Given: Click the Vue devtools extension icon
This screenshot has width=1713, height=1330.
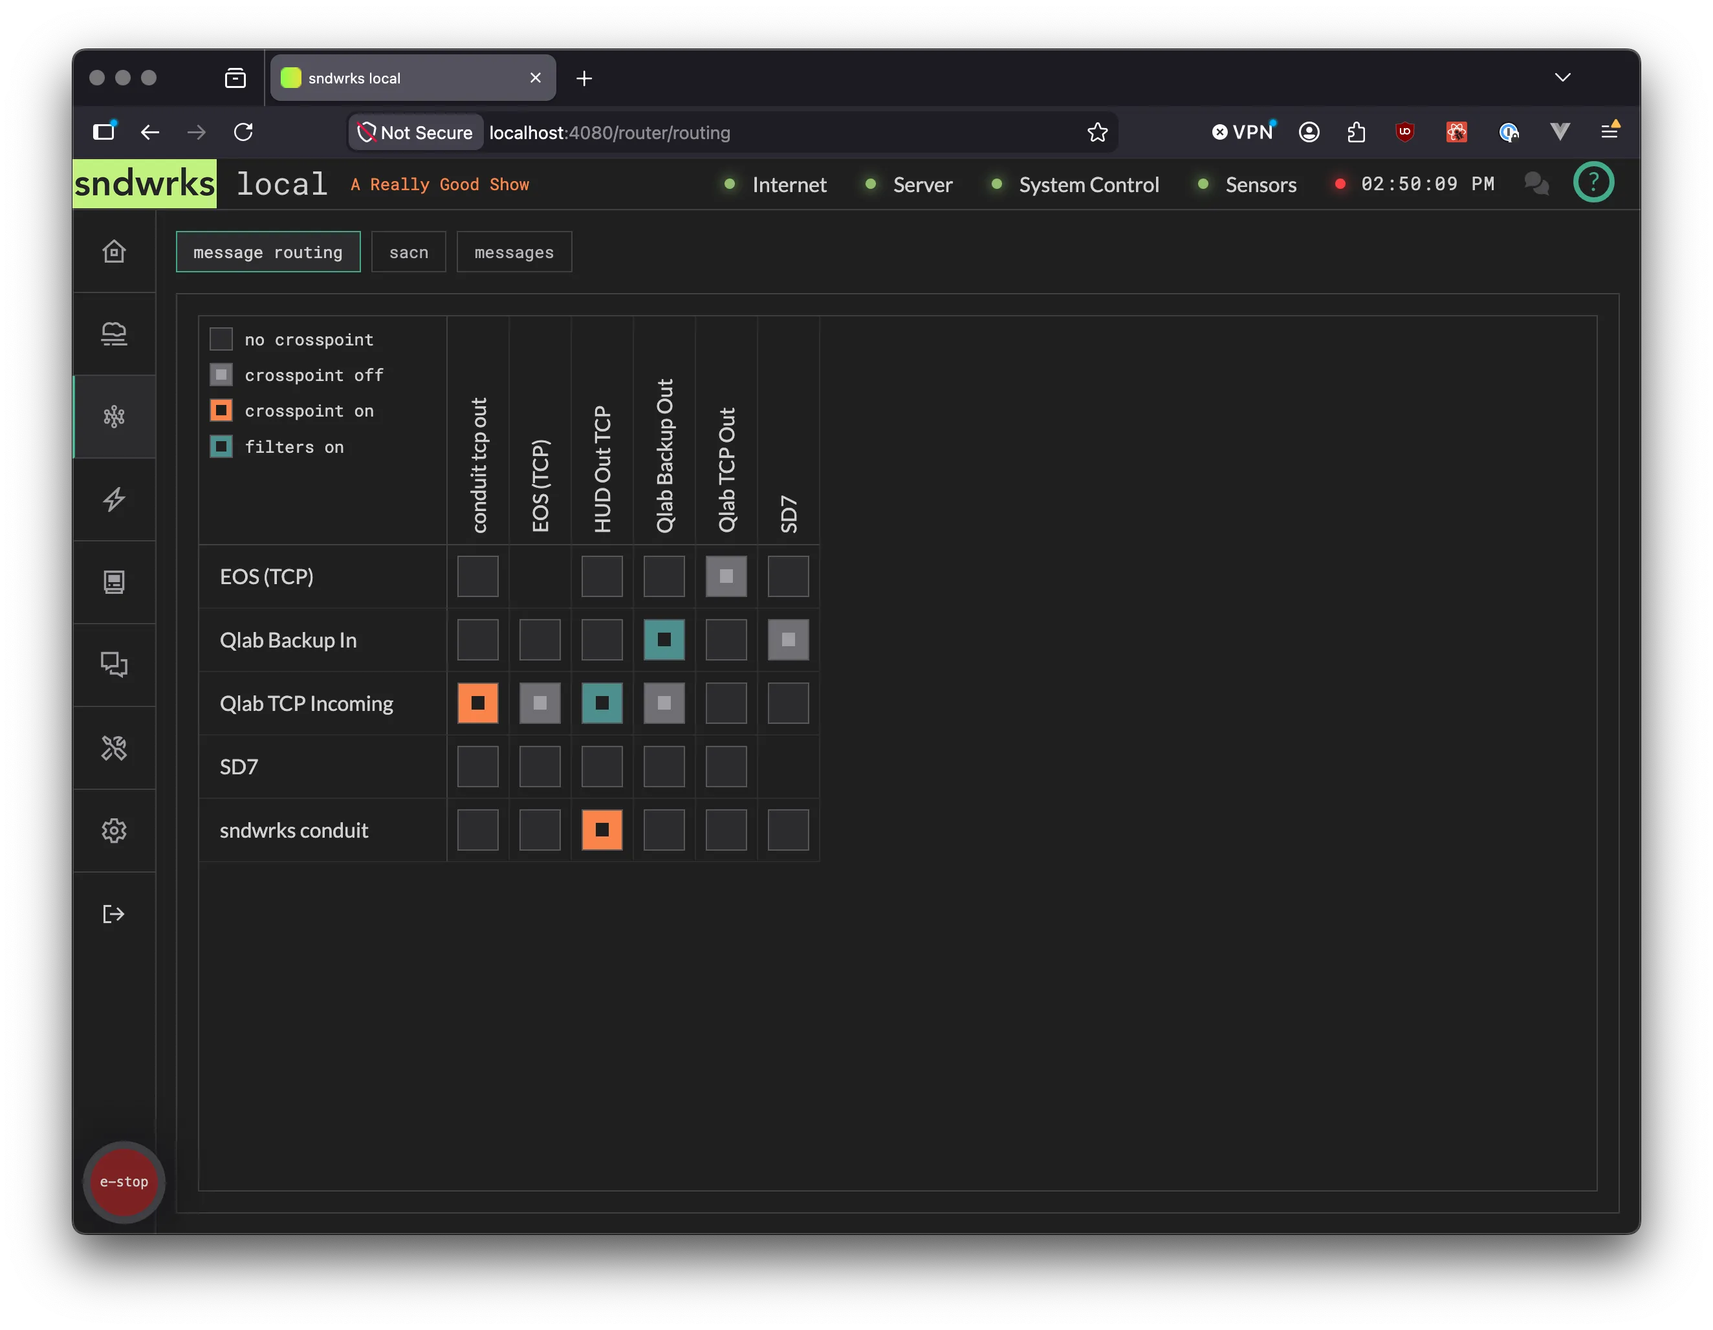Looking at the screenshot, I should (1559, 132).
